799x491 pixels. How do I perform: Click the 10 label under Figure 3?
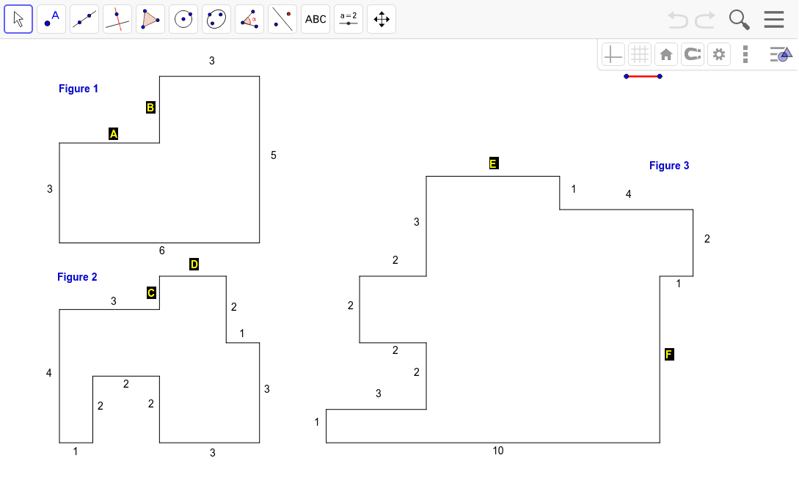pos(498,450)
